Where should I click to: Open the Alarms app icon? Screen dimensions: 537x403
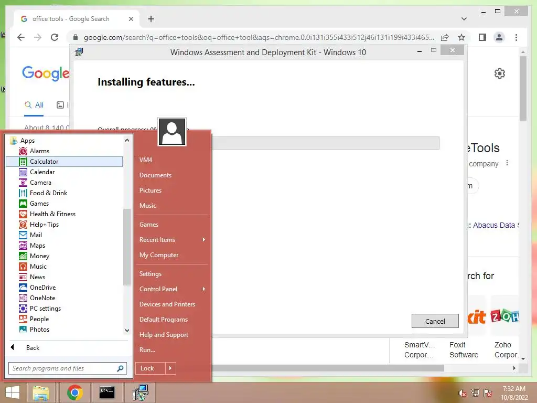point(23,151)
